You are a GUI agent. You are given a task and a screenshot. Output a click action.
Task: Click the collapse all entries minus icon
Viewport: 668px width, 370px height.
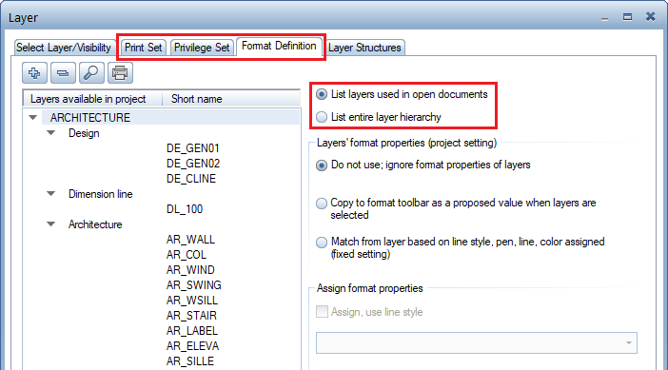tap(63, 73)
